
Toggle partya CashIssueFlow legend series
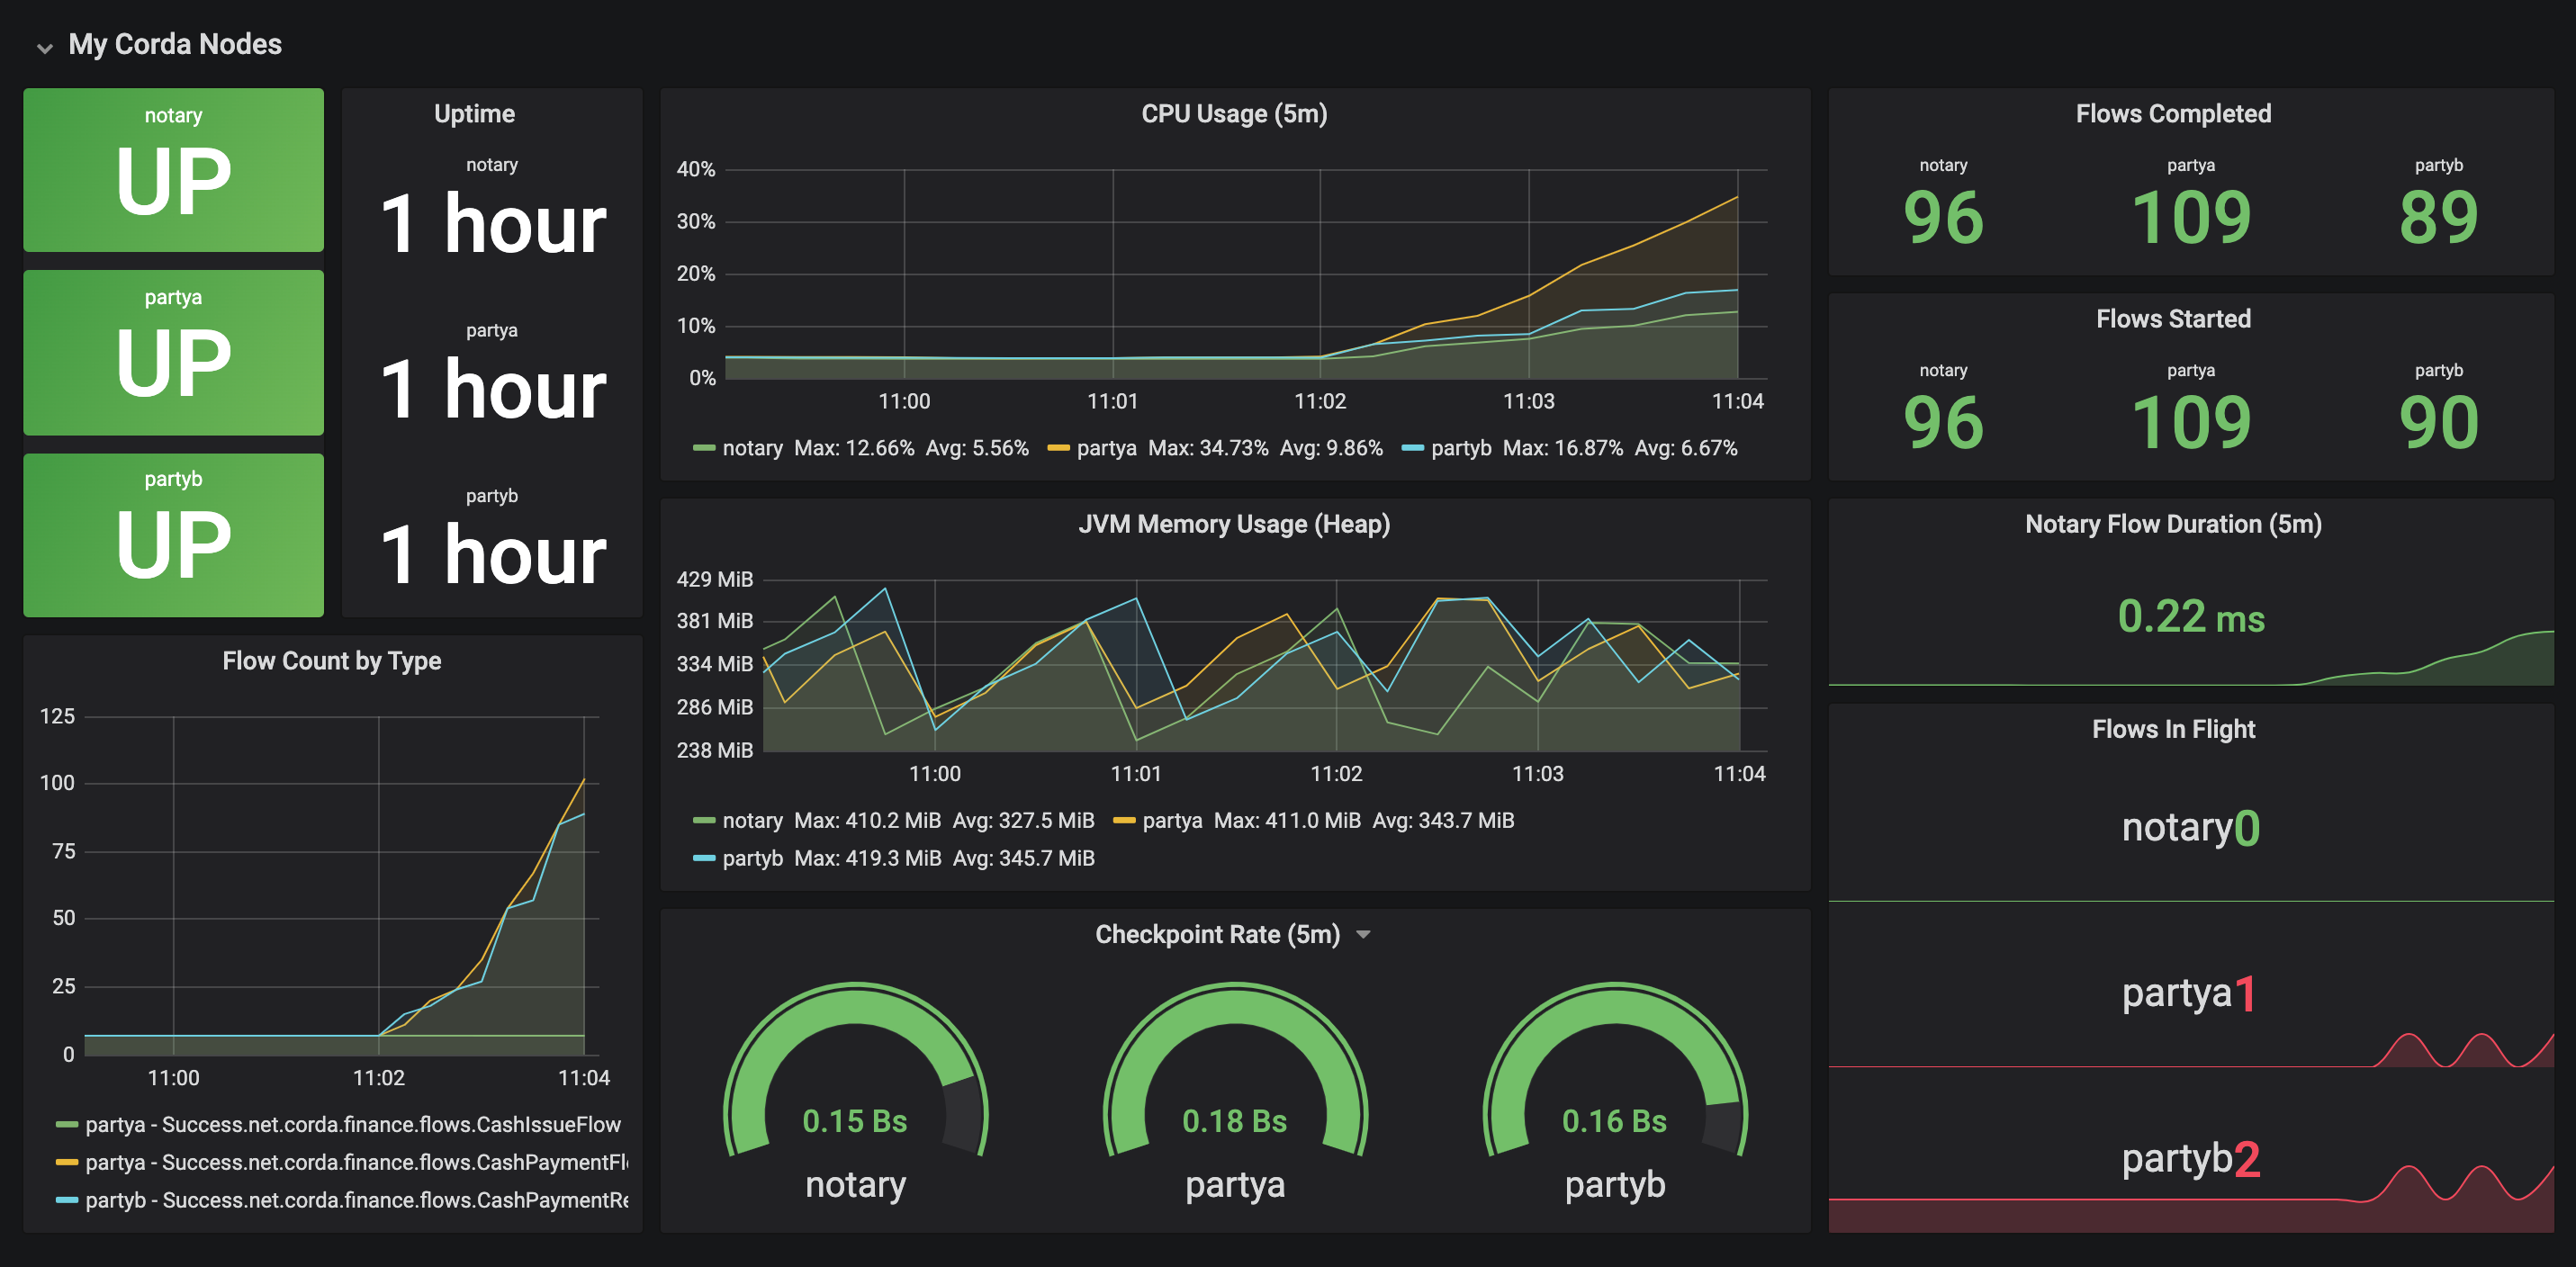353,1125
